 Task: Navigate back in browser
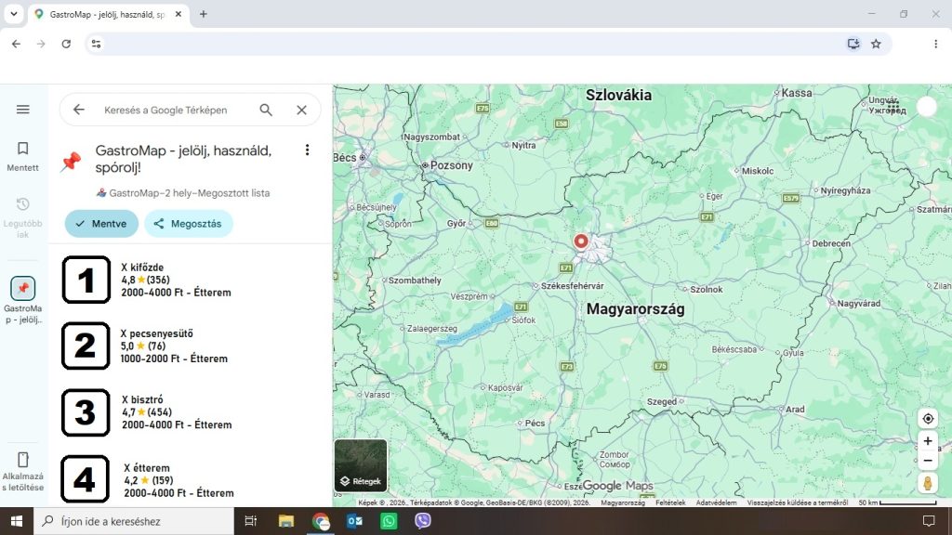tap(17, 44)
